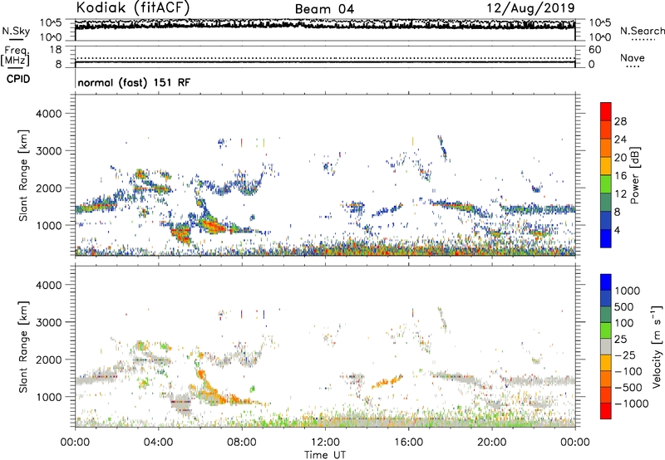Click the date "12/Aug/2019"
This screenshot has width=665, height=460.
pyautogui.click(x=531, y=8)
